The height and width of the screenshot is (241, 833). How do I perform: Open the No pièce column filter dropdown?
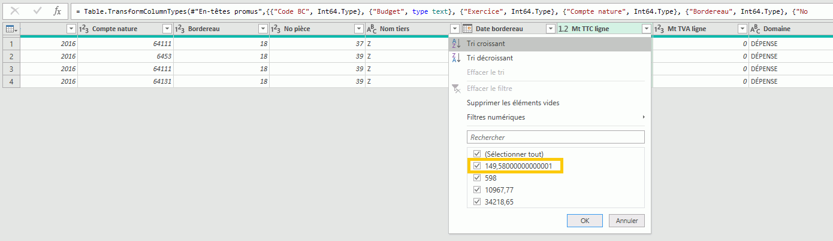click(358, 29)
